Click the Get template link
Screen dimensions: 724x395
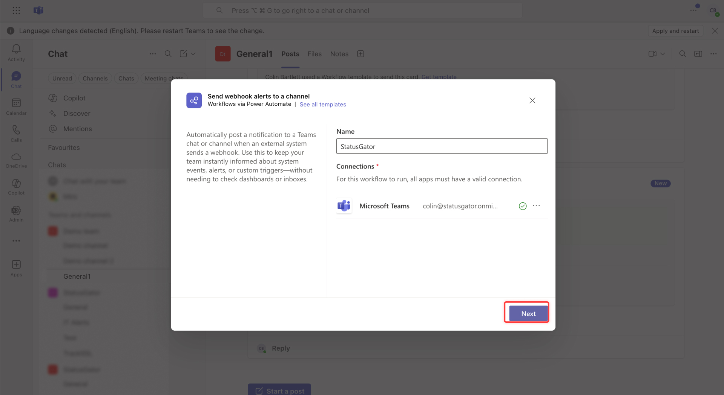(439, 77)
